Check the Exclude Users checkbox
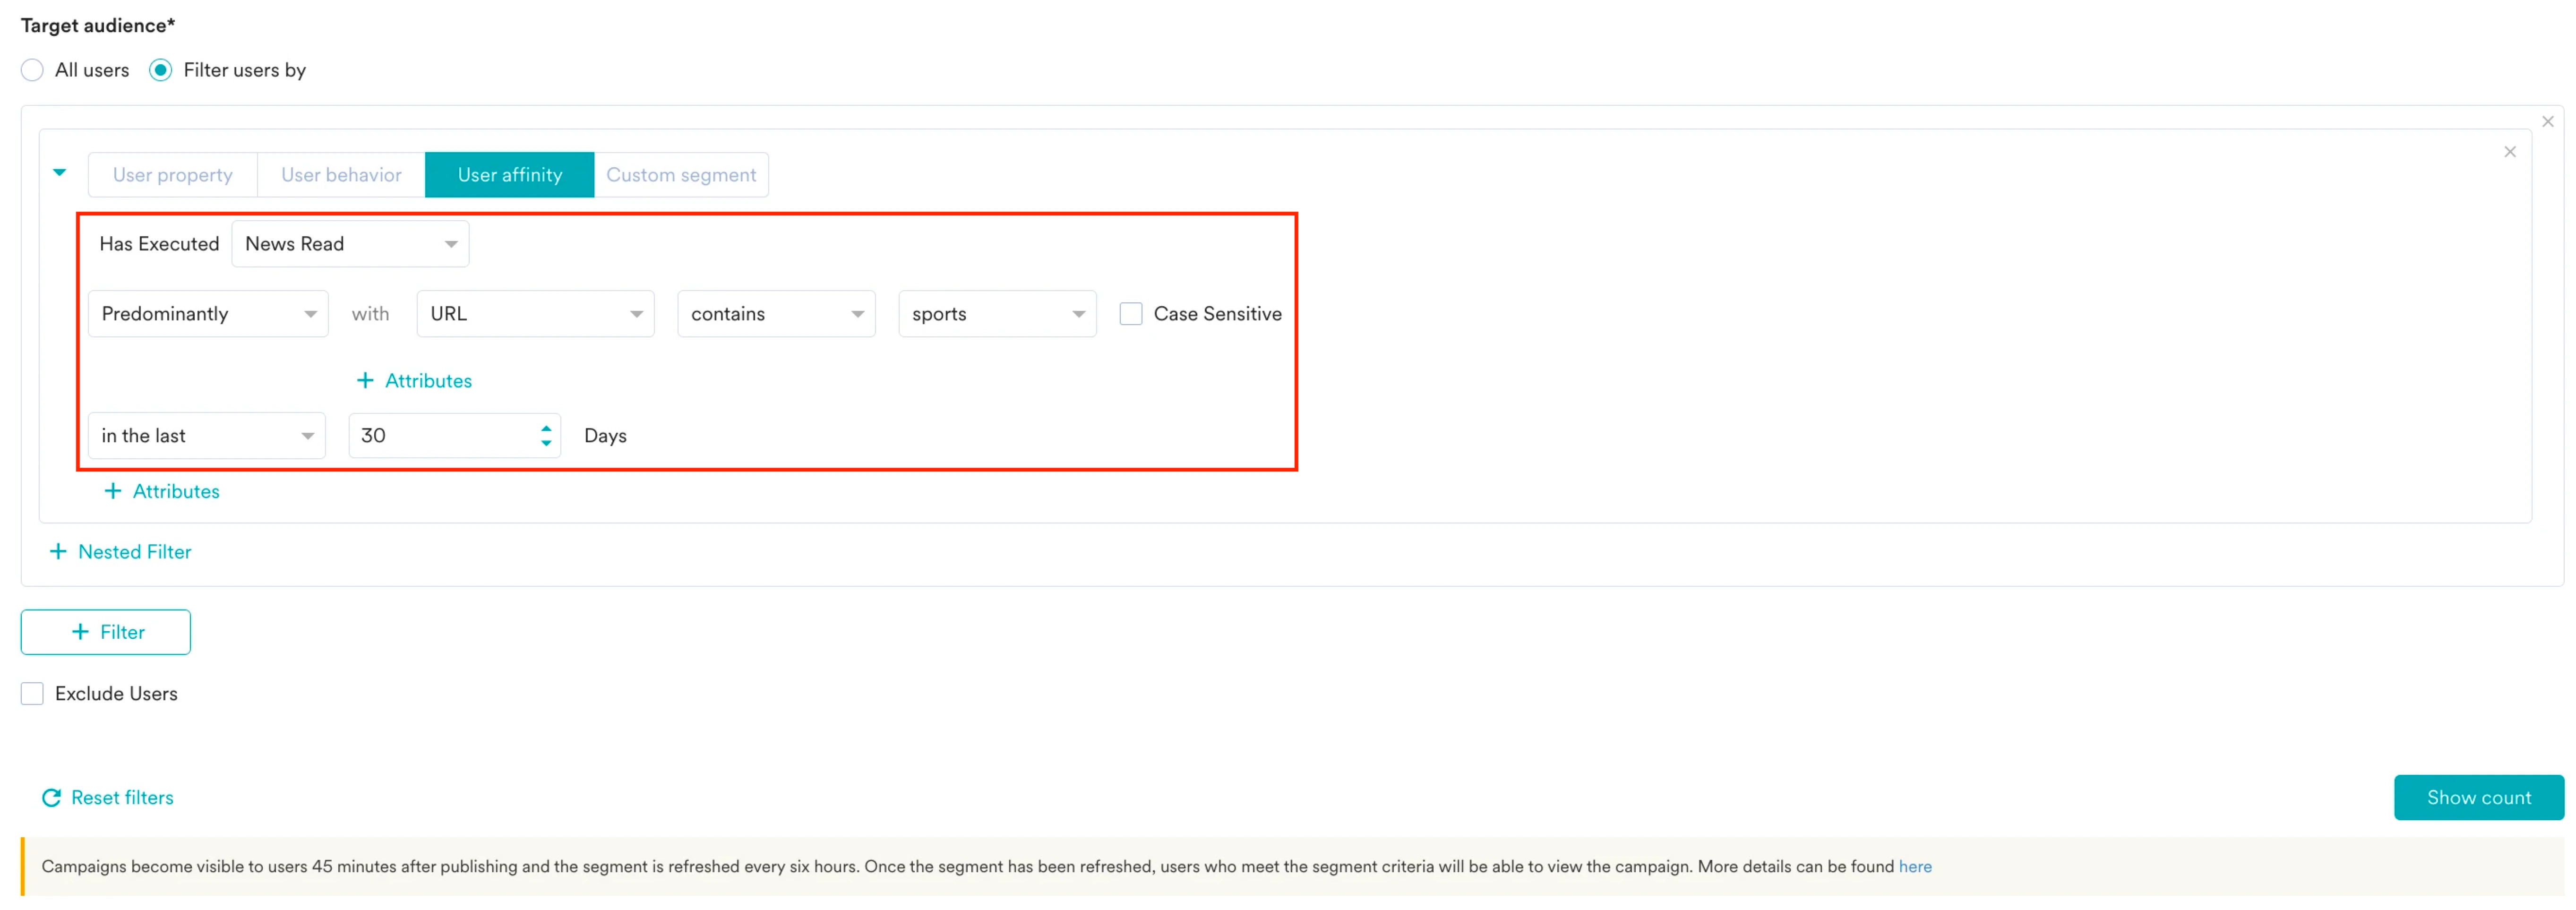This screenshot has width=2576, height=910. 32,693
